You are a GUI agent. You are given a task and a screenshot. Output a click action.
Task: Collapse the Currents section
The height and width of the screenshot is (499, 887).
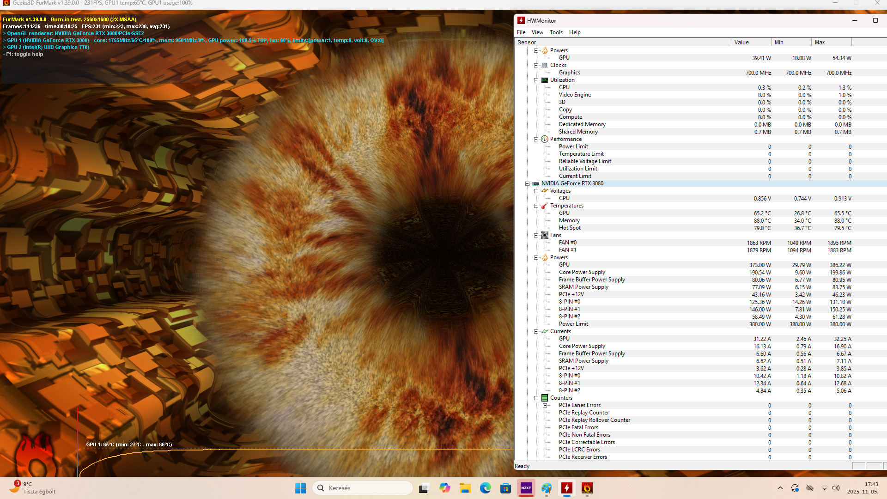coord(536,331)
